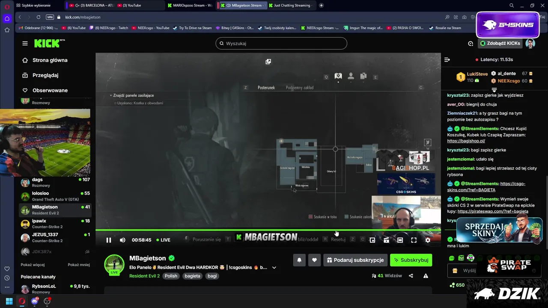Screen dimensions: 548x308
Task: Toggle notification bell for MBagietson
Action: (x=299, y=260)
